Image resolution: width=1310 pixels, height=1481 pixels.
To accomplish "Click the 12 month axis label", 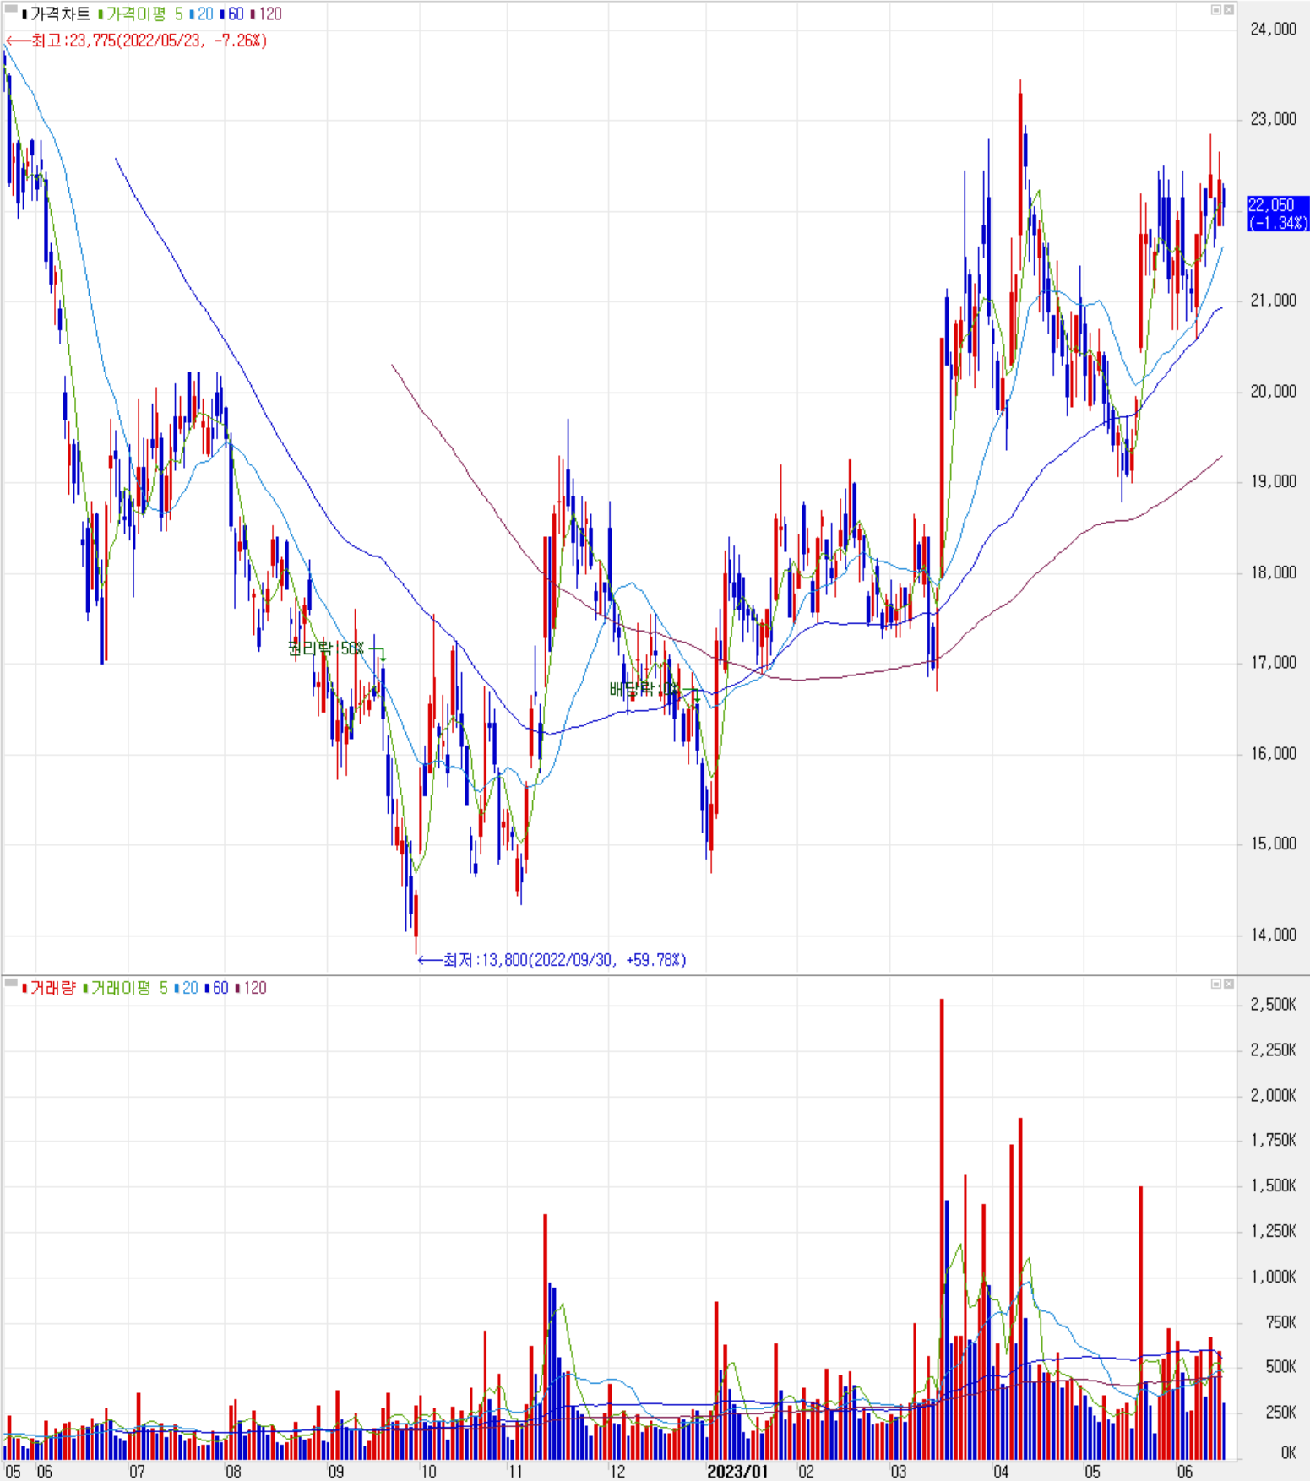I will click(617, 1472).
